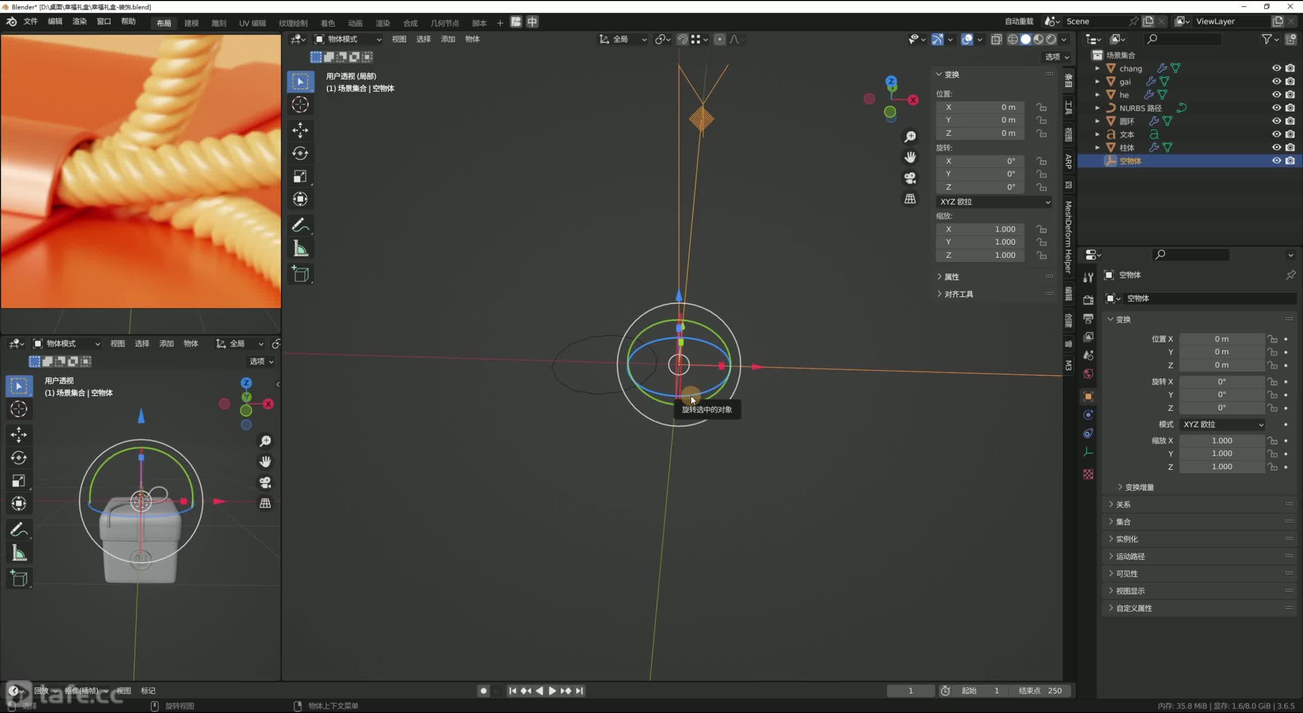1303x713 pixels.
Task: Open the Render properties tab icon
Action: 1088,300
